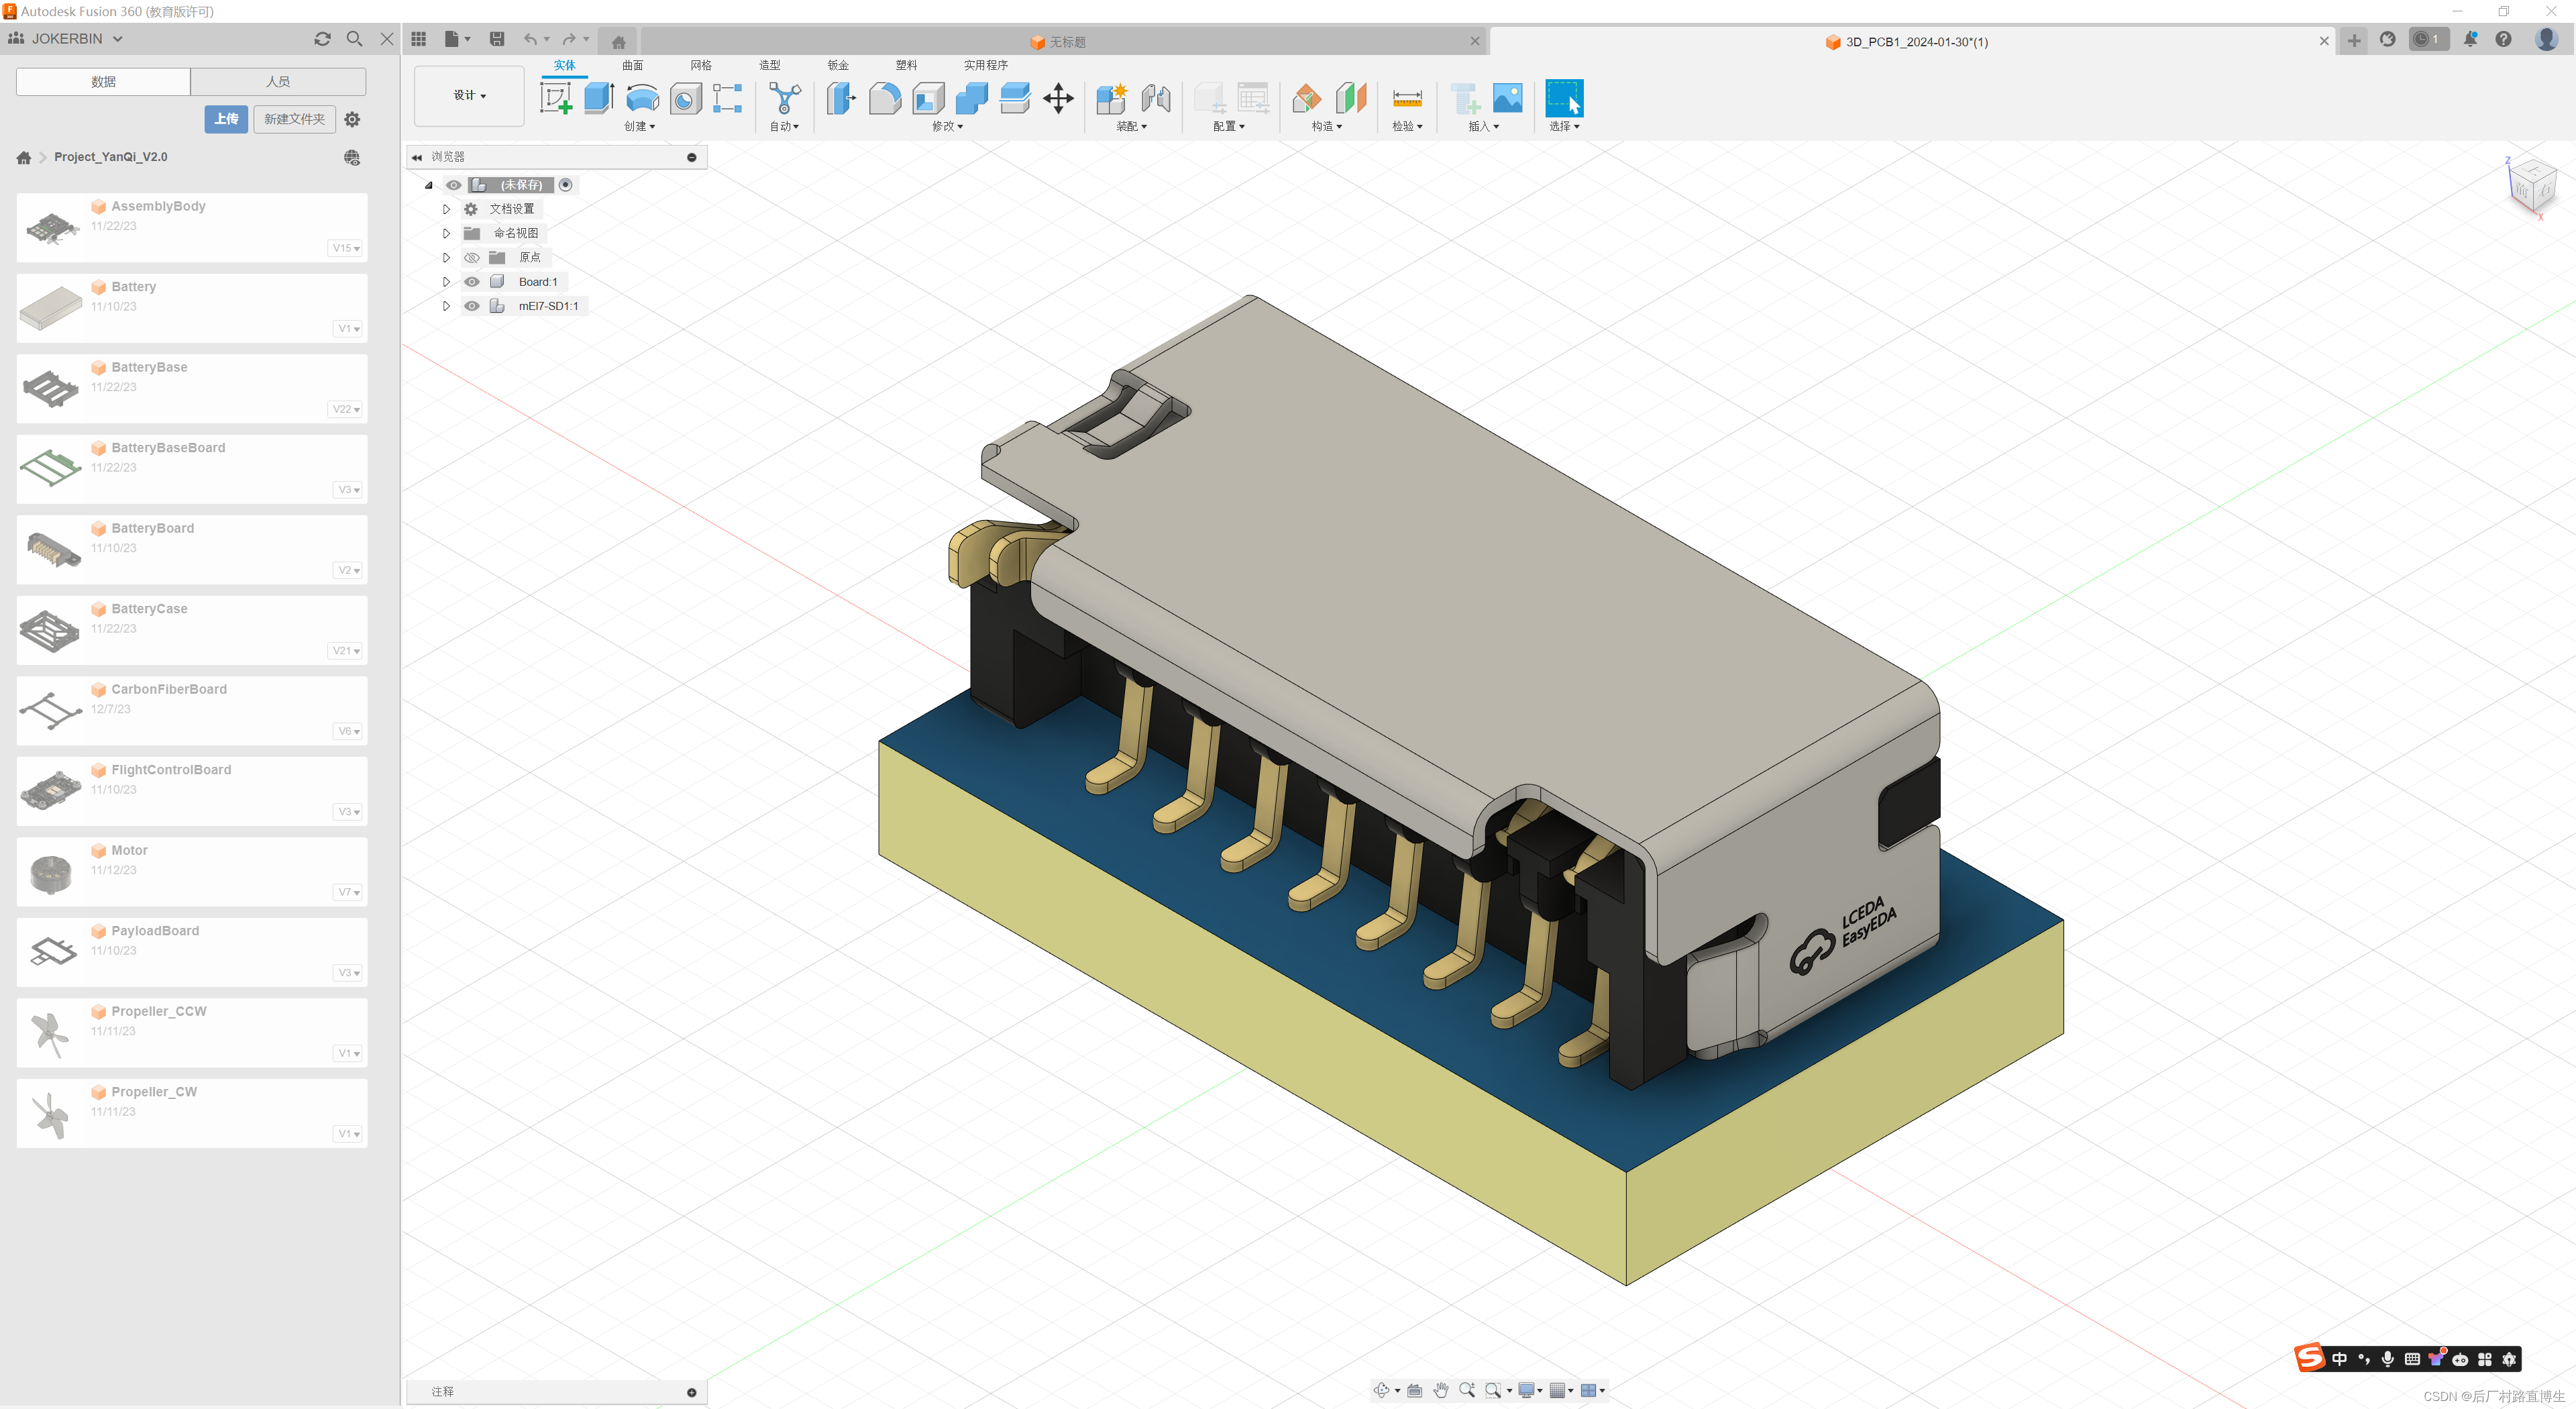Open the Create menu dropdown

pos(640,127)
